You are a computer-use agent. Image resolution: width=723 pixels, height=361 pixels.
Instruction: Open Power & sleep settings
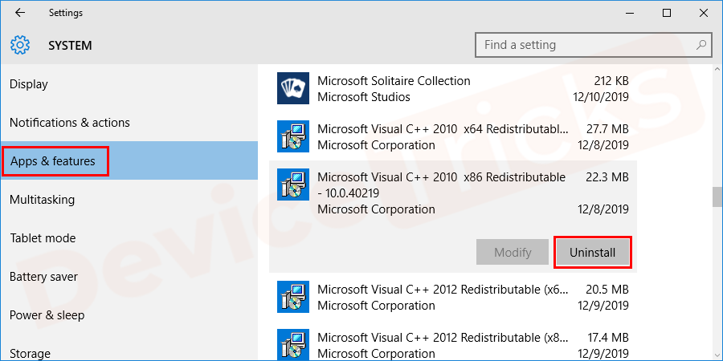[x=47, y=315]
